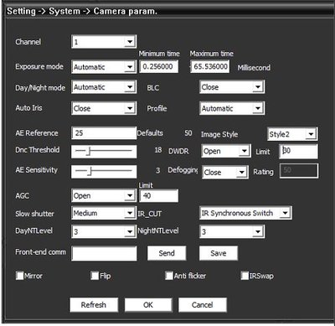Enable the Mirror checkbox
335x326 pixels.
coord(19,276)
